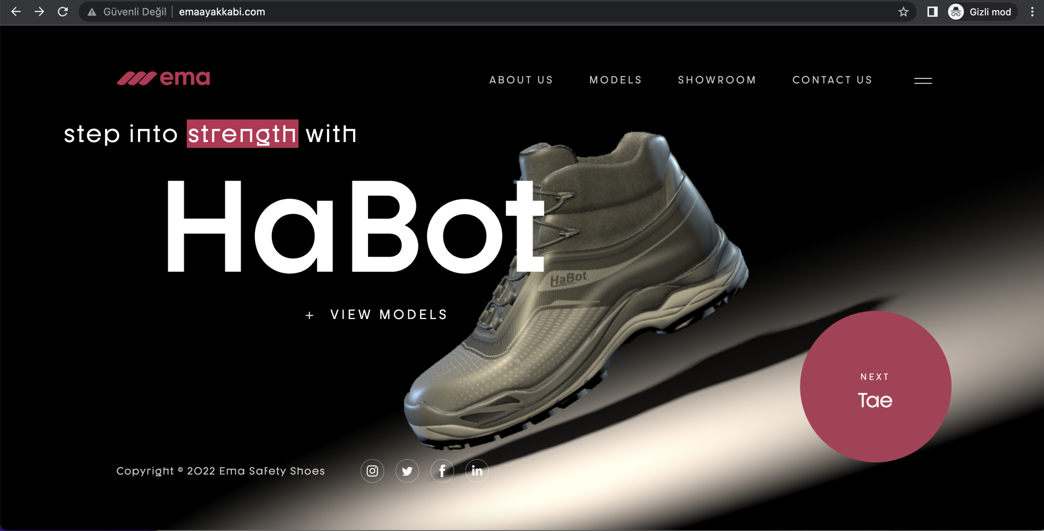
Task: Open the hamburger menu icon
Action: pyautogui.click(x=923, y=81)
